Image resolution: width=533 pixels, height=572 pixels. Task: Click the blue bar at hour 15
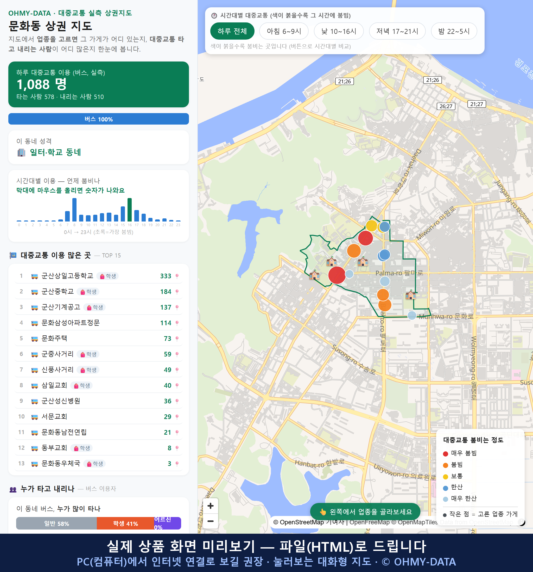coord(123,214)
